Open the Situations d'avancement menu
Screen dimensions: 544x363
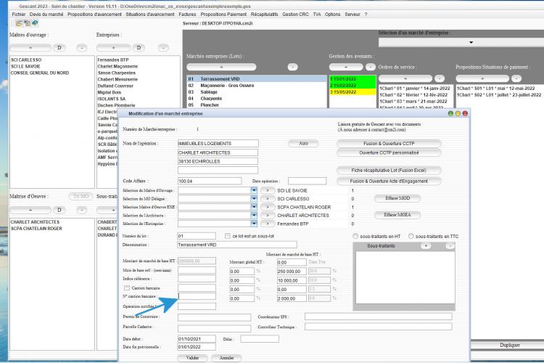(x=150, y=15)
